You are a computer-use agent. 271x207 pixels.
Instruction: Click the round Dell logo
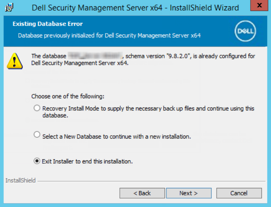point(245,31)
